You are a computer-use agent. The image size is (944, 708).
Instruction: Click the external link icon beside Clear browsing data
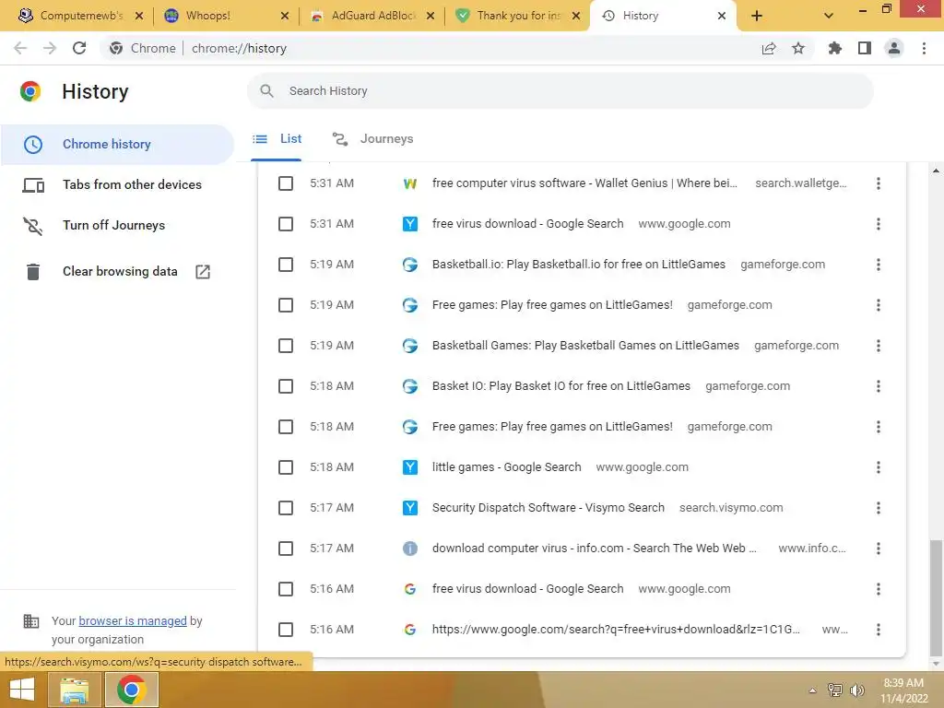(x=203, y=272)
